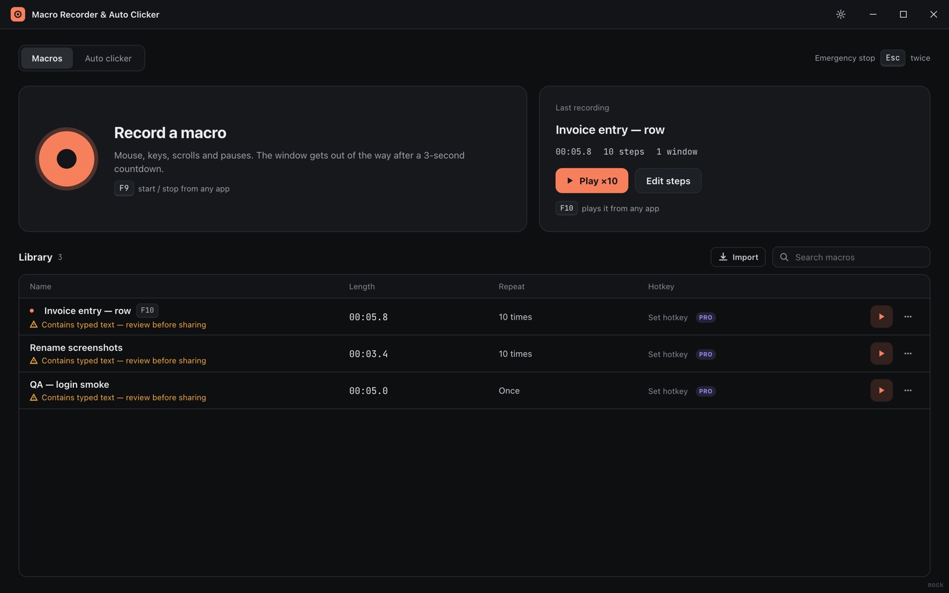Click the 1 window stat in Last recording
This screenshot has width=949, height=593.
click(x=677, y=152)
